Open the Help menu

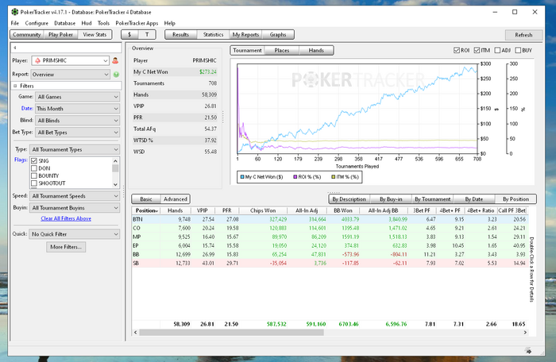[169, 23]
